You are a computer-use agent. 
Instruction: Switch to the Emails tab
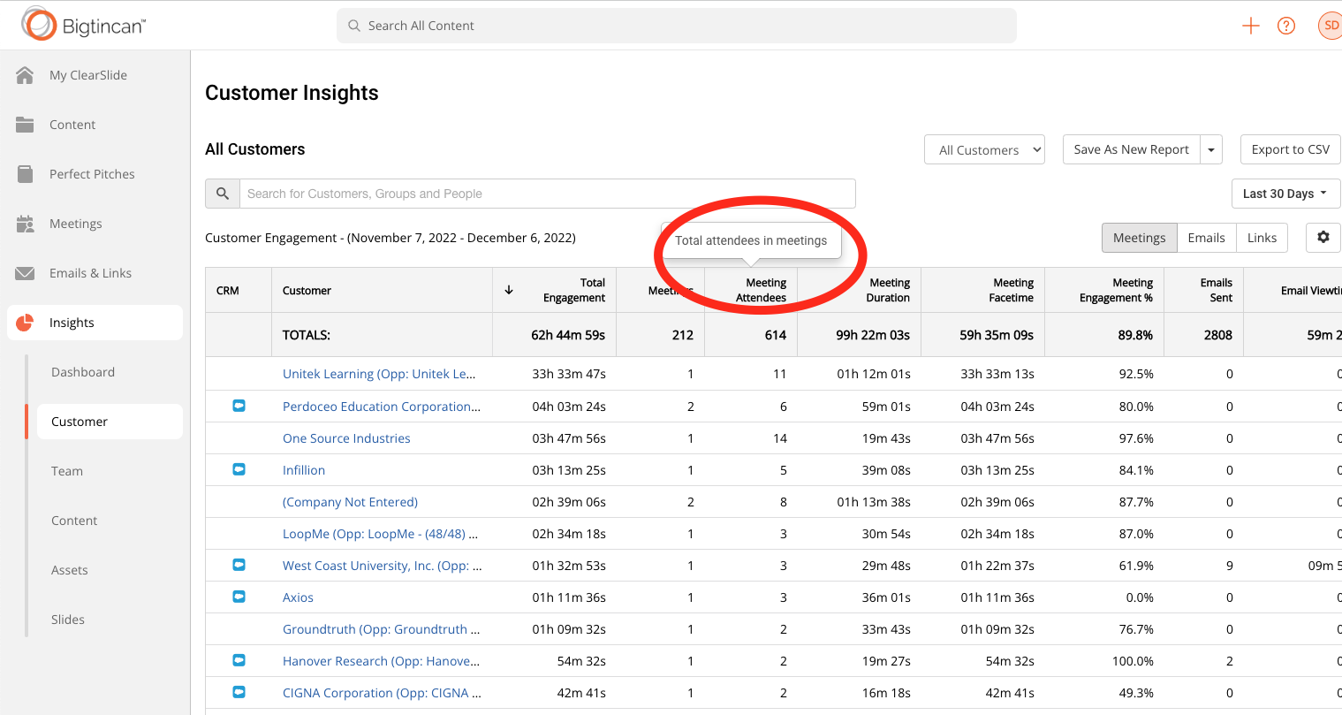(1206, 238)
